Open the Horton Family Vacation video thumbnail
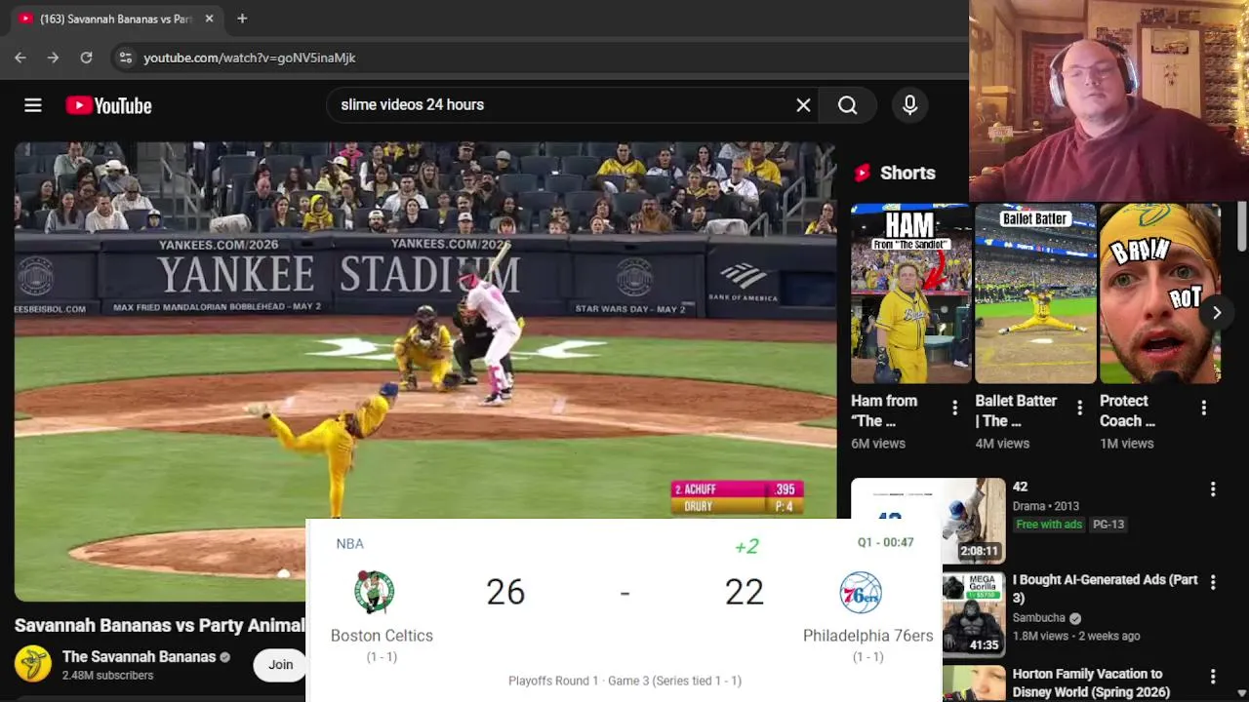Image resolution: width=1249 pixels, height=702 pixels. (974, 682)
